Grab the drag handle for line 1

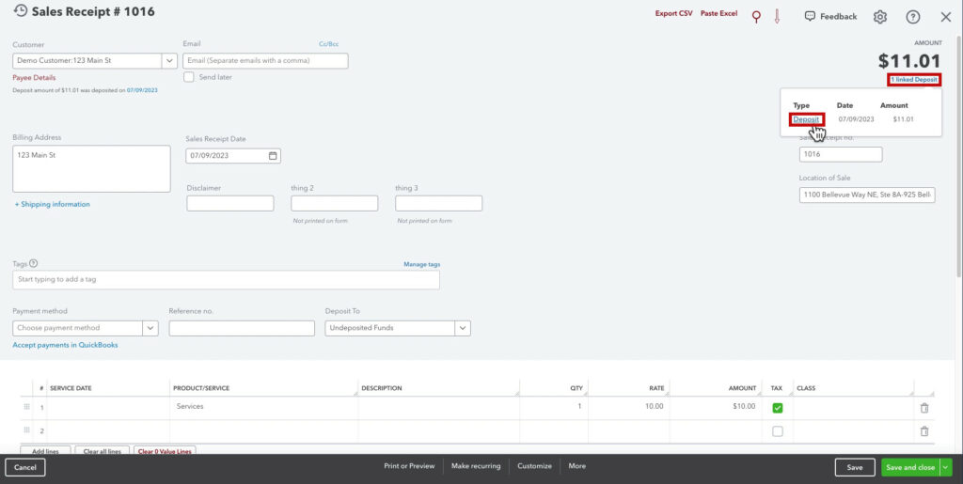point(26,407)
